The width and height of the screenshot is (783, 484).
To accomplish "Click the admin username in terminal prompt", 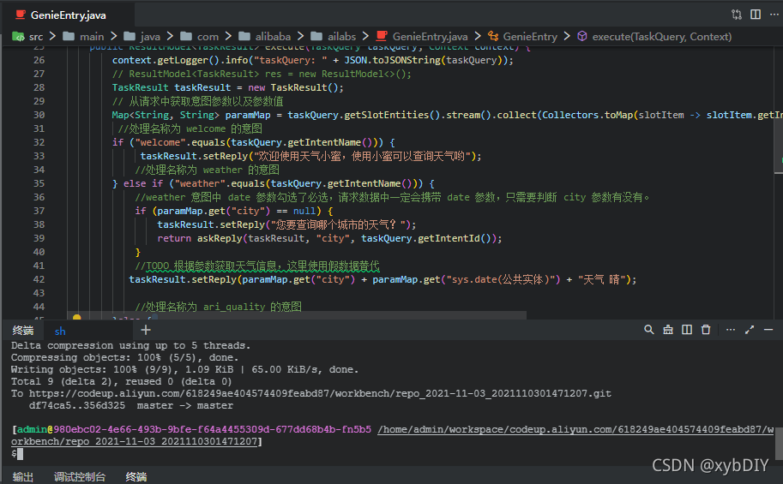I will (x=32, y=430).
